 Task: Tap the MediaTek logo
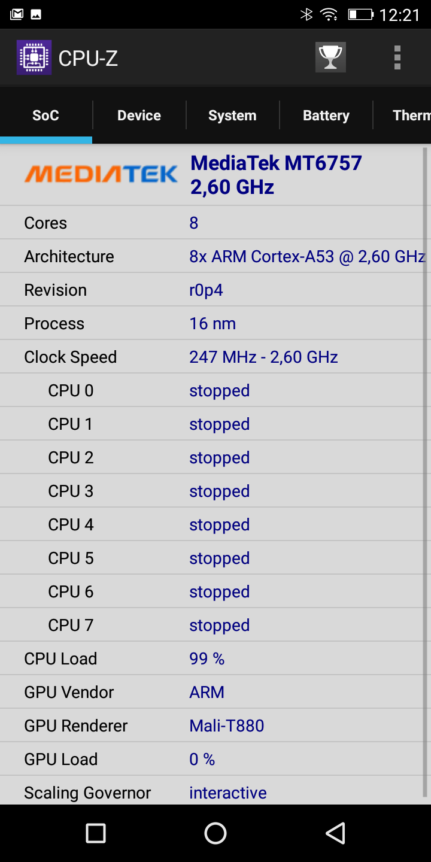click(x=101, y=174)
